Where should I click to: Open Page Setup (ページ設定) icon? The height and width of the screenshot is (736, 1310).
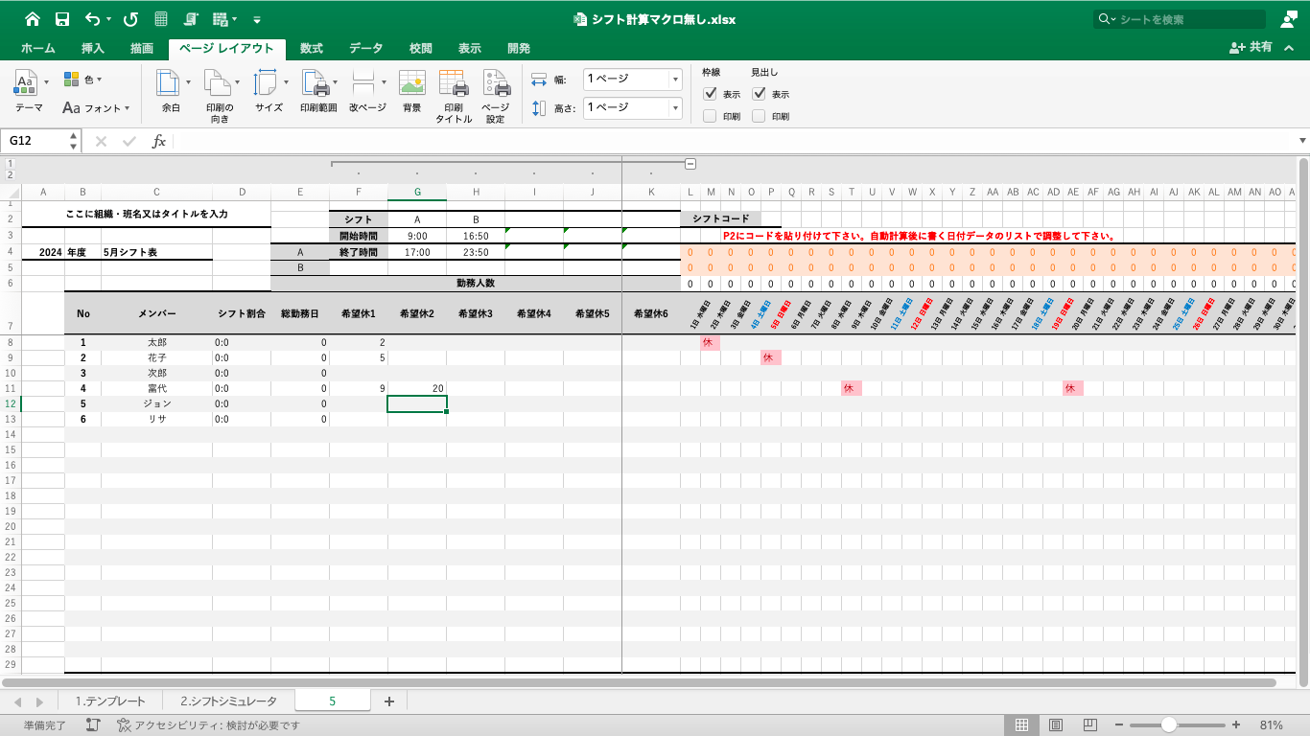495,85
